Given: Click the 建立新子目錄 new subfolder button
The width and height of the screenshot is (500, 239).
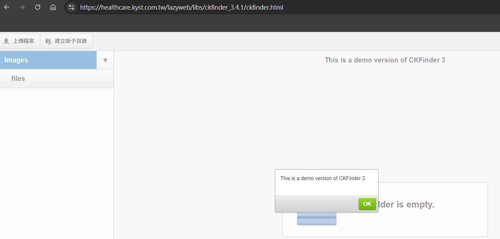Looking at the screenshot, I should pyautogui.click(x=67, y=41).
